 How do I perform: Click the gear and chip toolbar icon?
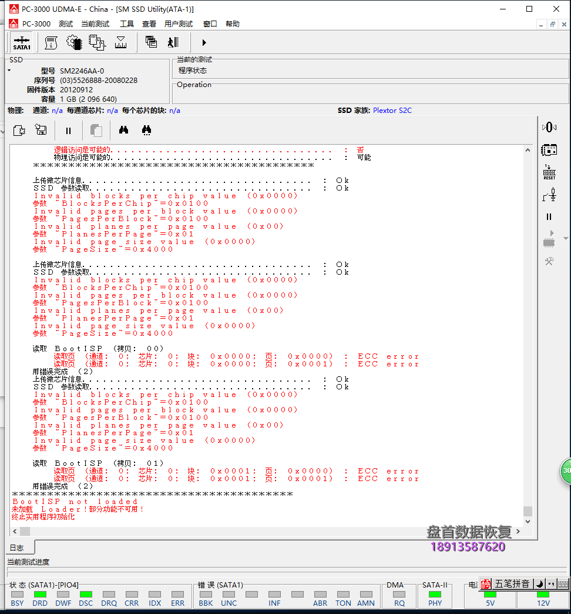(74, 42)
